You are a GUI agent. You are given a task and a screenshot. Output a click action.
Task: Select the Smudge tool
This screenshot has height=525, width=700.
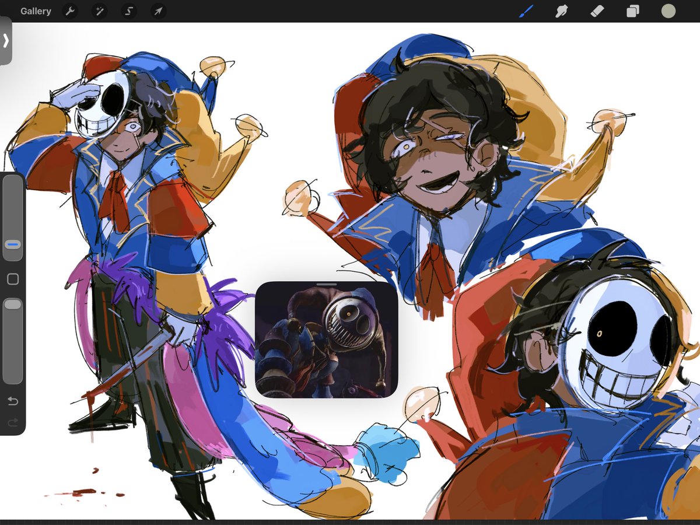pos(561,11)
